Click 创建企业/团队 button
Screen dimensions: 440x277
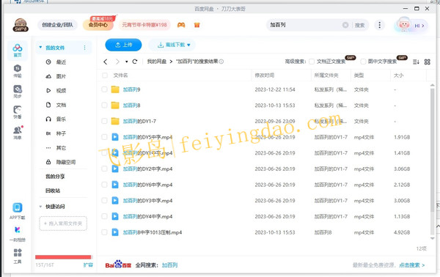57,25
